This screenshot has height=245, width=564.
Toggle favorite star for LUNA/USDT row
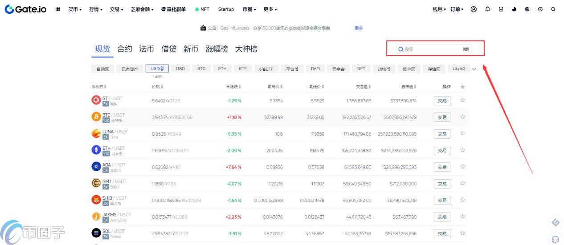[462, 133]
